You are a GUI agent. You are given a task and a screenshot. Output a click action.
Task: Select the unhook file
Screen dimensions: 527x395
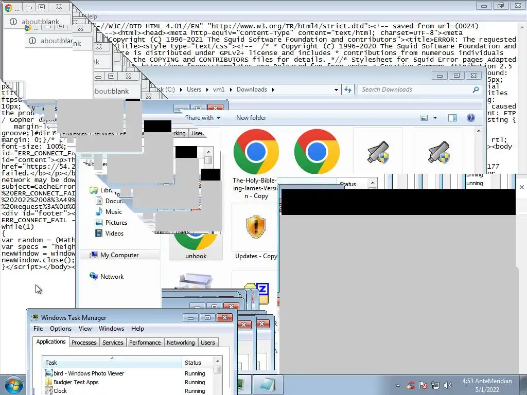196,247
